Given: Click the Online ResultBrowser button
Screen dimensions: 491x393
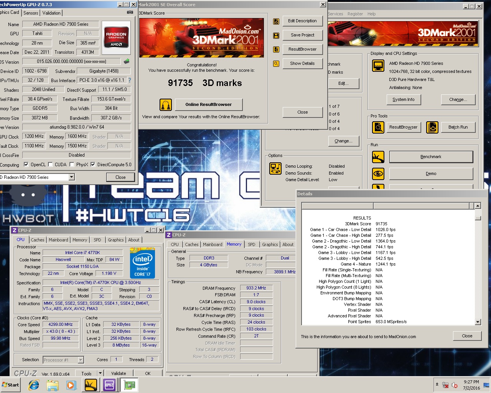Looking at the screenshot, I should tap(209, 104).
